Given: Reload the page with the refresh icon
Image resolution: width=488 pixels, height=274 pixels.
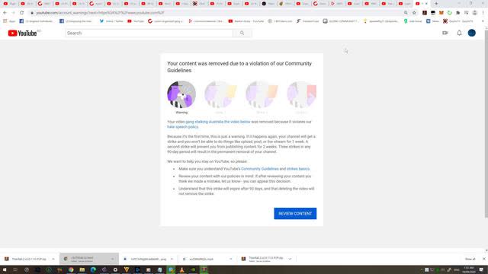Looking at the screenshot, I should tap(21, 13).
